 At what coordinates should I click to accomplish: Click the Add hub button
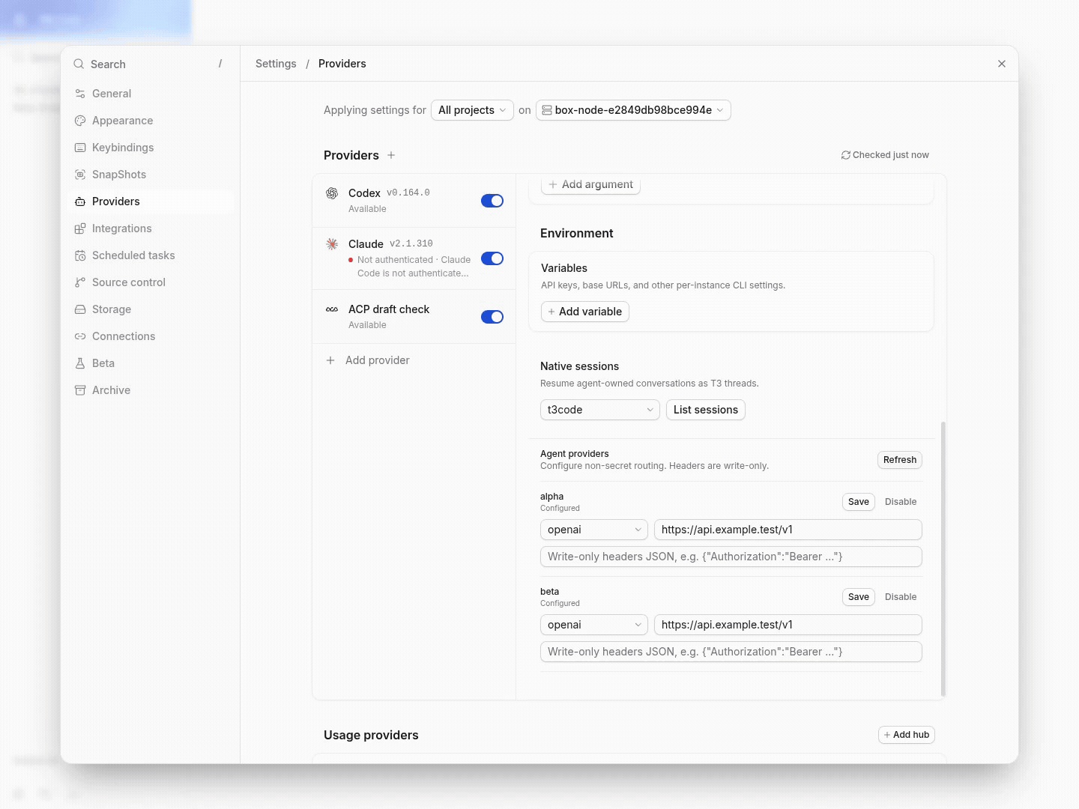[907, 735]
